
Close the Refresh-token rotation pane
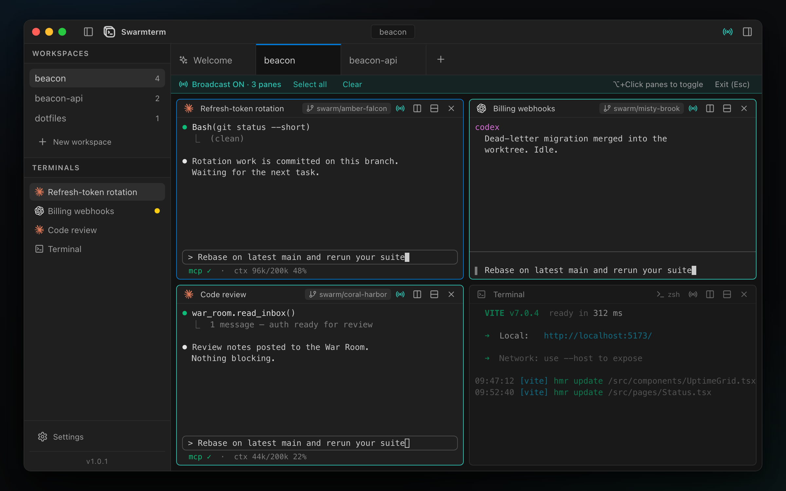[451, 108]
